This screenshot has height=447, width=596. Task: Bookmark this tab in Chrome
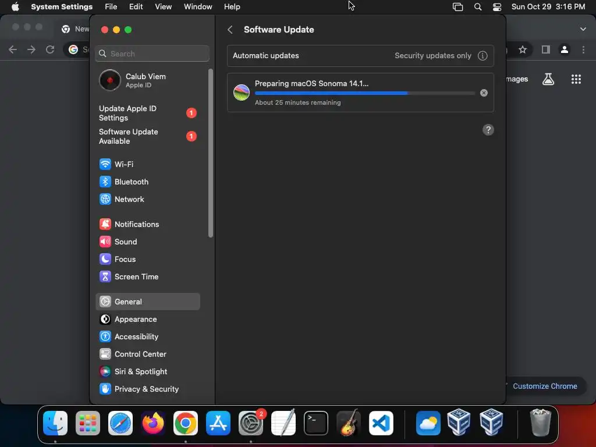523,49
